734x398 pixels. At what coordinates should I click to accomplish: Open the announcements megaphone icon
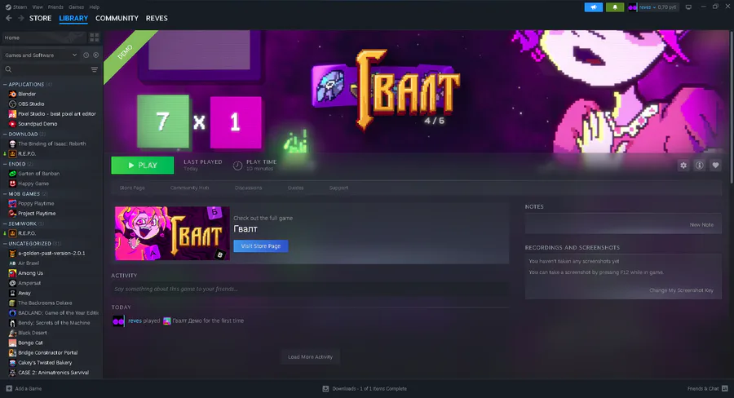point(593,7)
